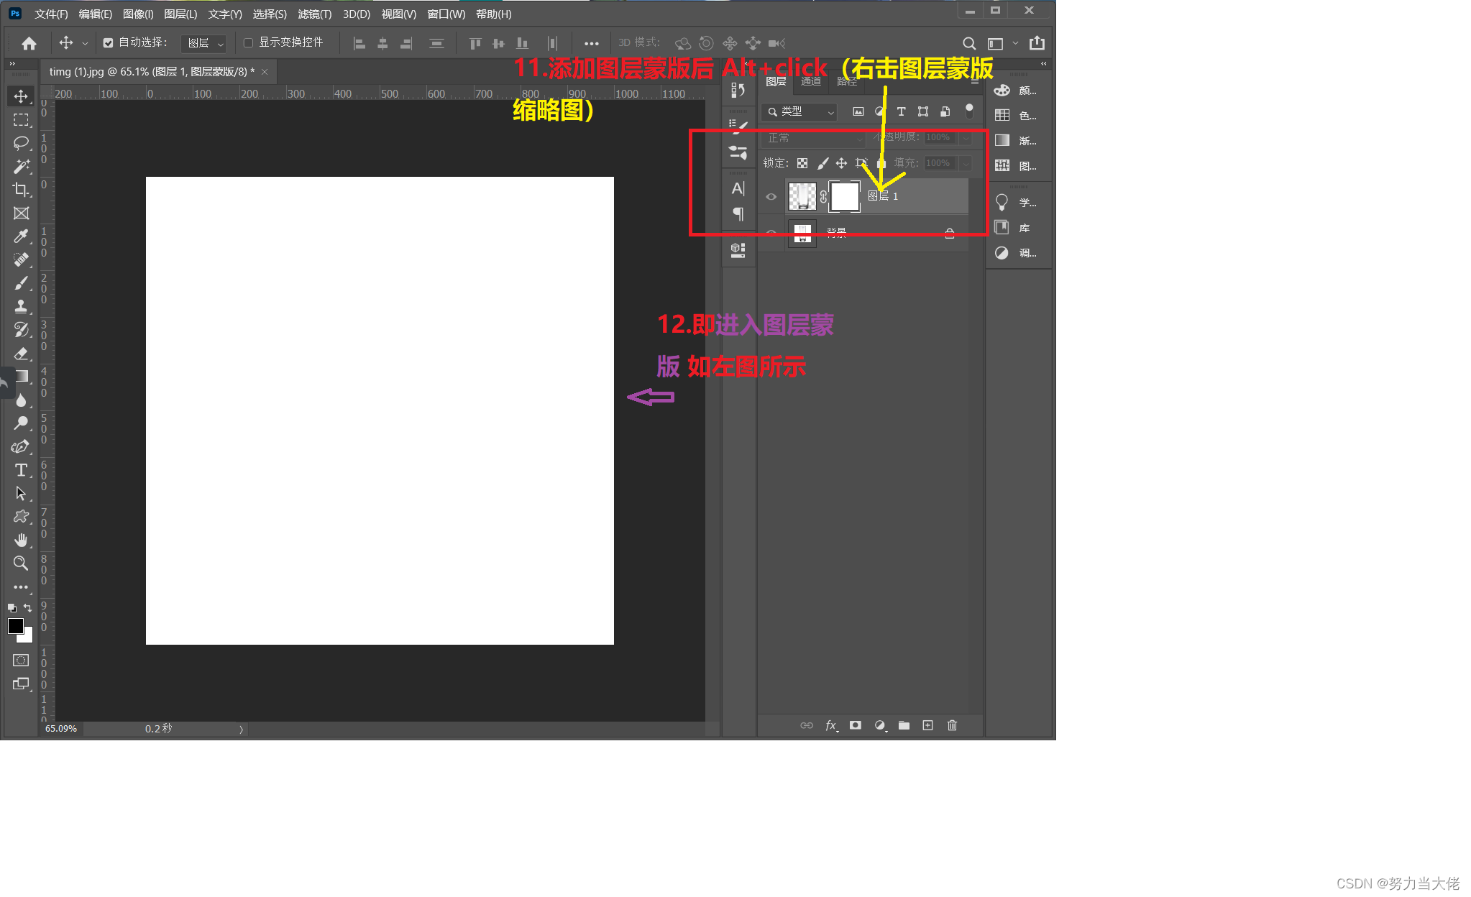Expand the workspace switcher dropdown arrow
This screenshot has width=1471, height=897.
(1015, 43)
